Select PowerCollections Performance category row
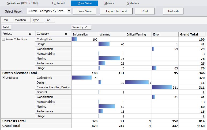The image size is (207, 130). pyautogui.click(x=53, y=63)
